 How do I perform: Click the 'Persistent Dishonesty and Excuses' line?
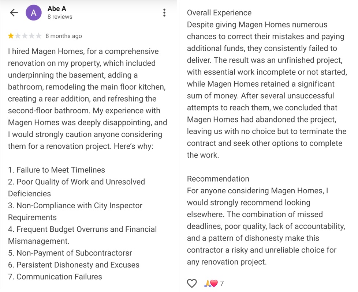pos(74,265)
